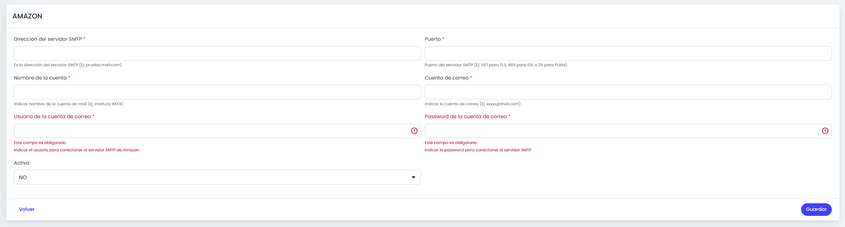Focus the Puerto input field
The width and height of the screenshot is (845, 227).
click(x=628, y=53)
